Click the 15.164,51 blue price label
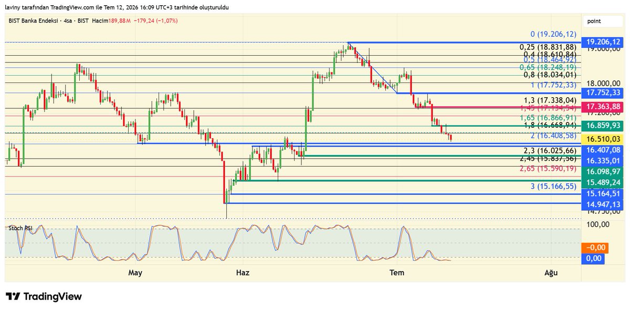This screenshot has height=311, width=630. pyautogui.click(x=603, y=193)
